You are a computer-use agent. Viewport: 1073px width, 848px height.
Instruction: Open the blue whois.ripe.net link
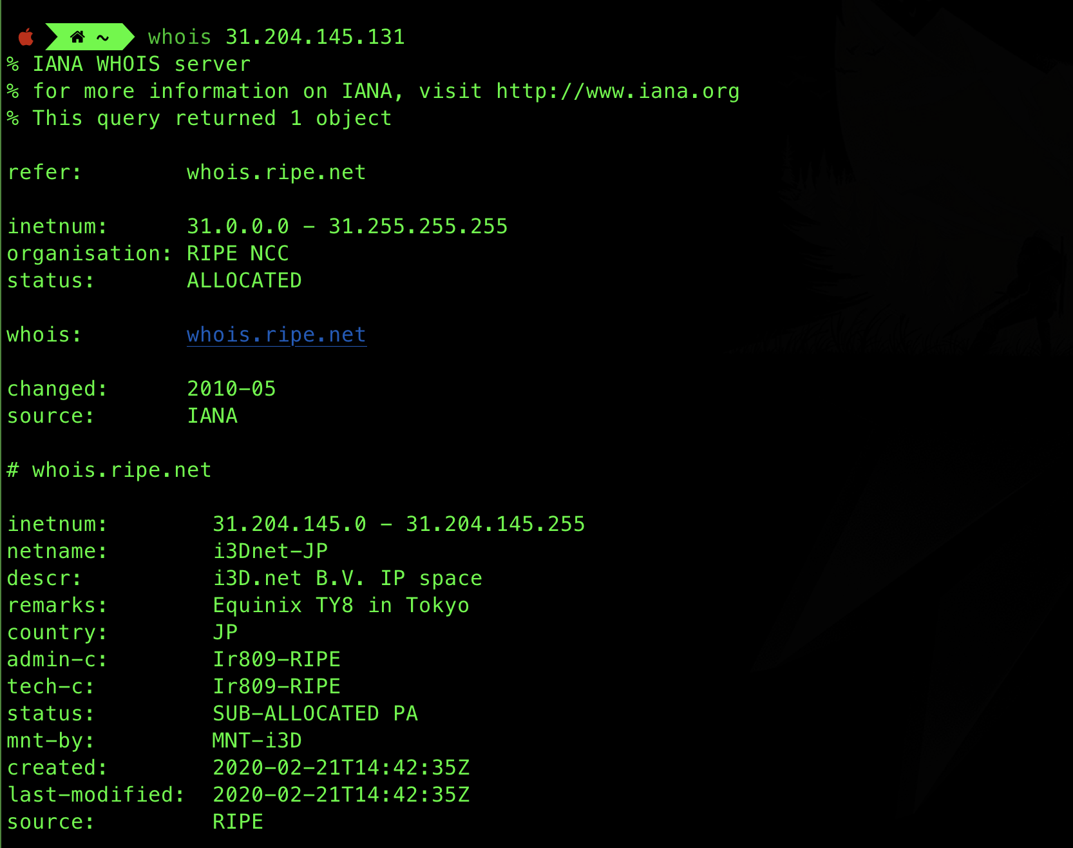tap(276, 335)
